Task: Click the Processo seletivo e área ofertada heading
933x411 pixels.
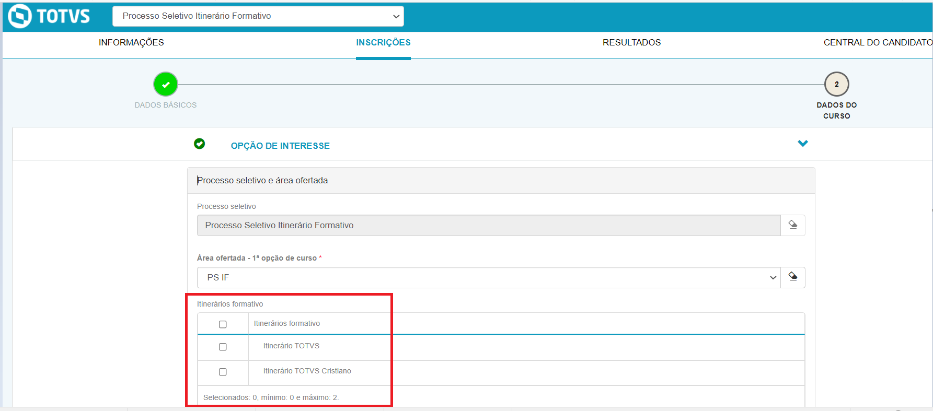Action: pyautogui.click(x=262, y=180)
